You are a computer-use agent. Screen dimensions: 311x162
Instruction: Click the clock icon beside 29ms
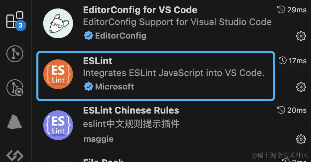(281, 10)
